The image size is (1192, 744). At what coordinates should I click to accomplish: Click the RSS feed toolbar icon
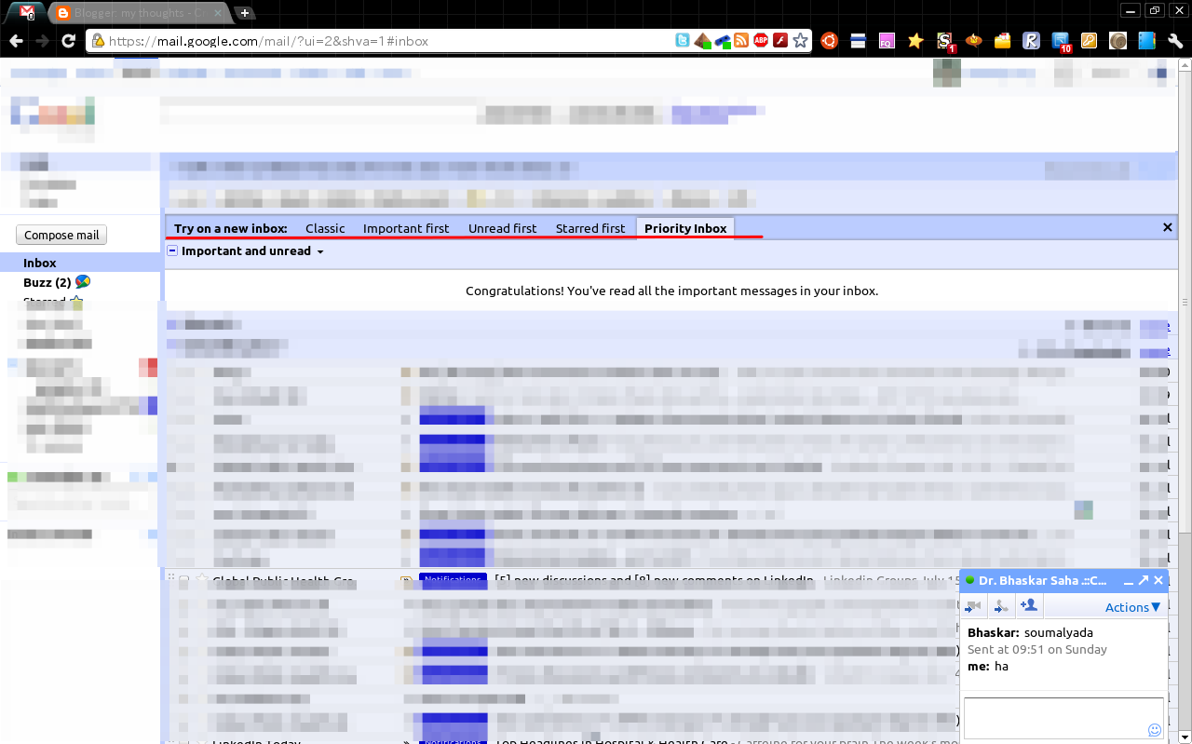click(x=741, y=40)
